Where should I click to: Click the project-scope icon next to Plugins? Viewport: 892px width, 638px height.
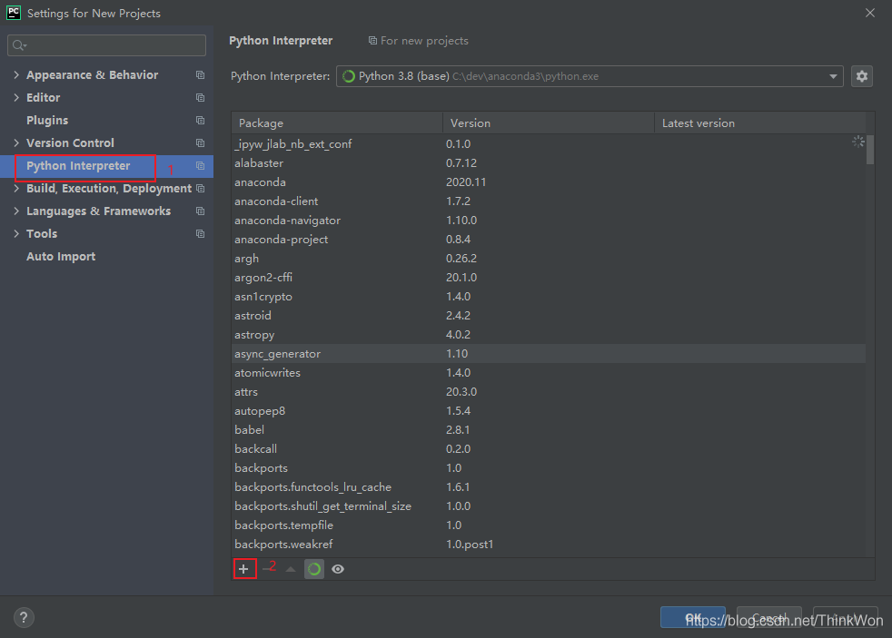(200, 121)
